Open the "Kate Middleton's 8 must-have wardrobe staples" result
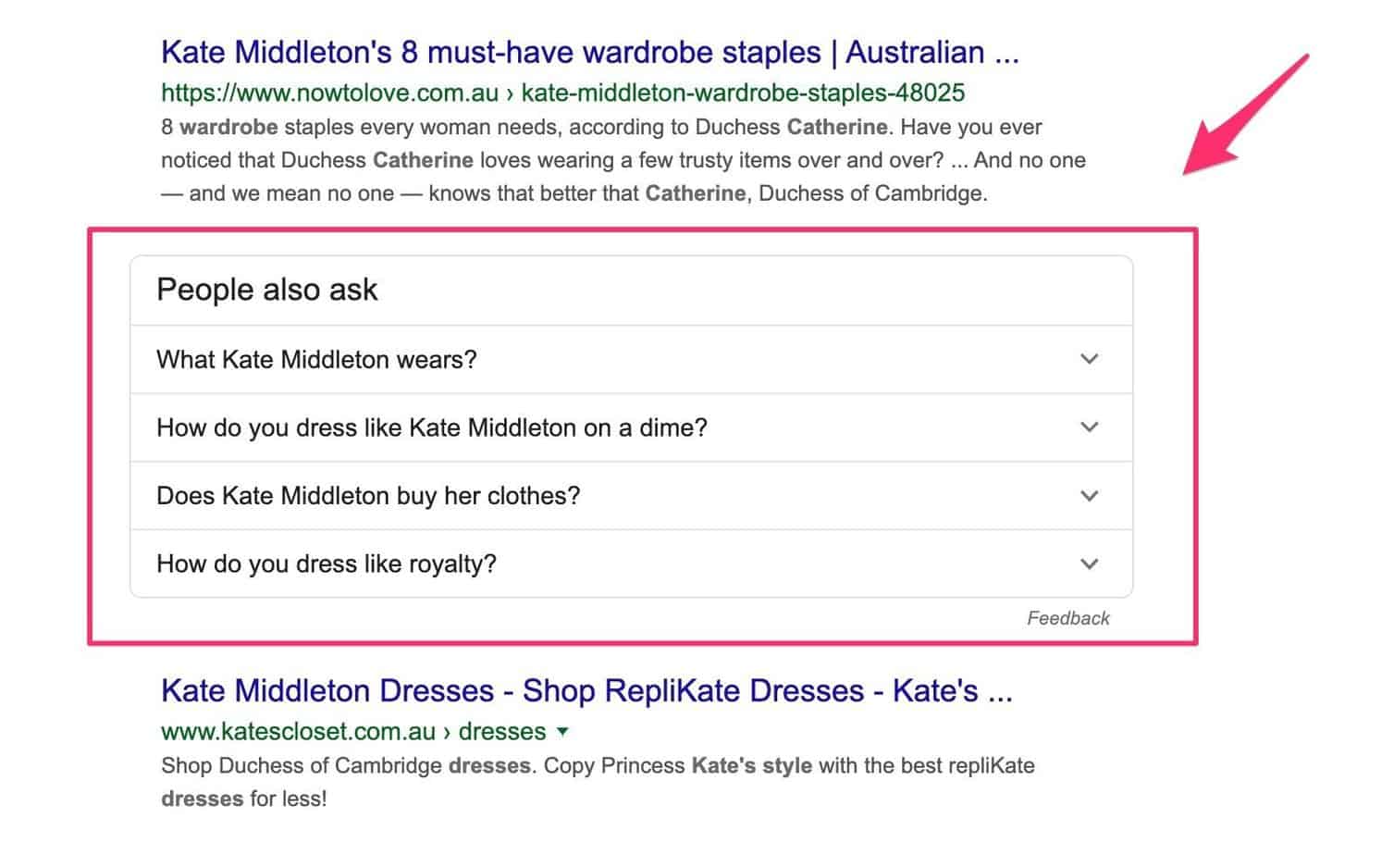 589,52
